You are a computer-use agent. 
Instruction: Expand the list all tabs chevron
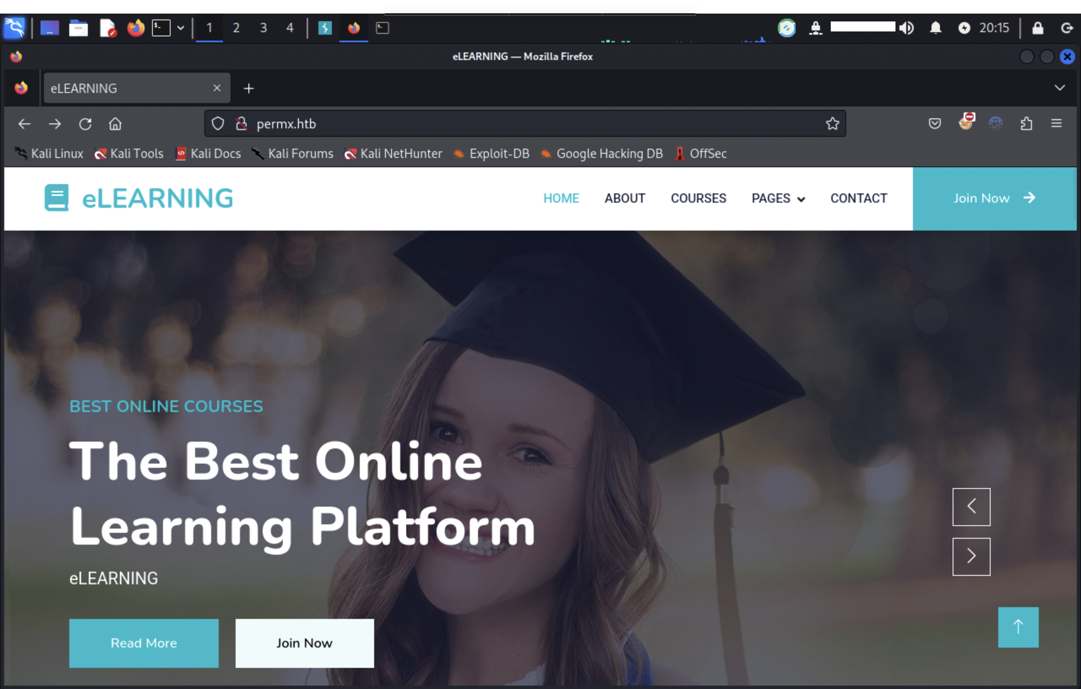[1060, 88]
